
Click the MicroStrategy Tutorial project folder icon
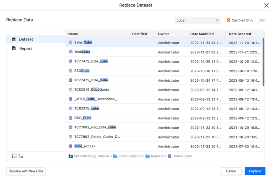point(71,156)
